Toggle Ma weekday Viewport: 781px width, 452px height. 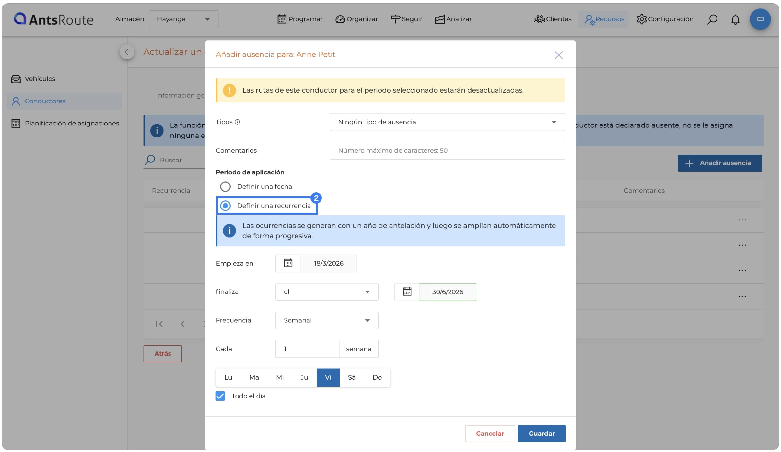coord(254,377)
